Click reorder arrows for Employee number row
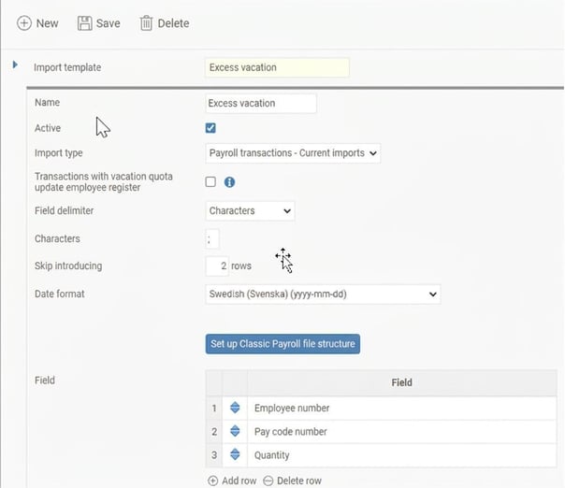Screen dimensions: 565x488 coord(235,408)
